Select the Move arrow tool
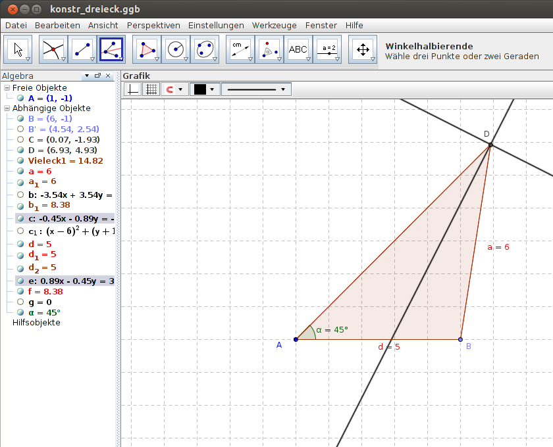 18,49
